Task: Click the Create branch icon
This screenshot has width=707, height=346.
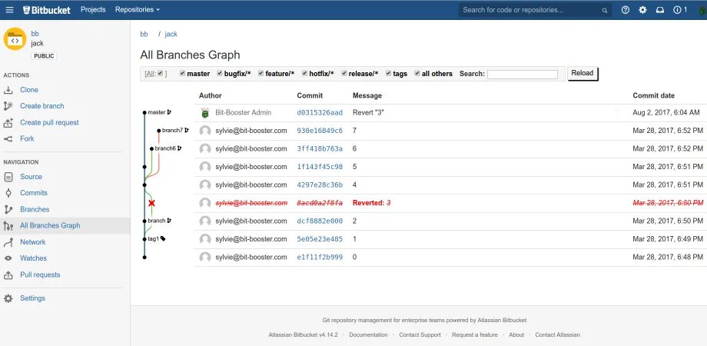Action: click(x=8, y=106)
